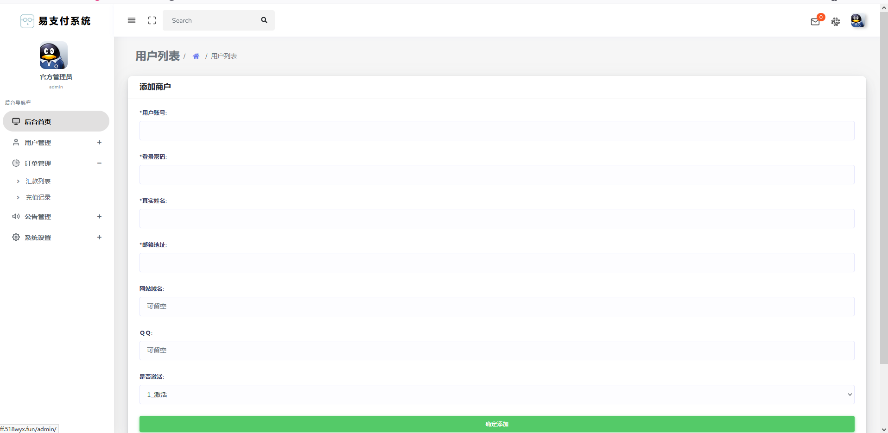888x433 pixels.
Task: Click the green 确定添加 button
Action: click(x=497, y=424)
